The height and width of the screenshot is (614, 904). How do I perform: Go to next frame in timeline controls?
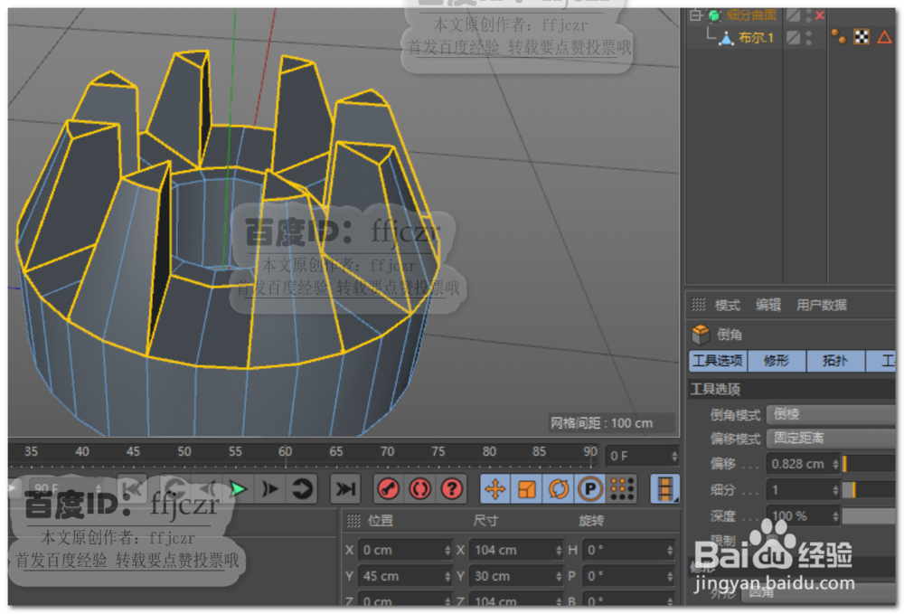tap(269, 489)
